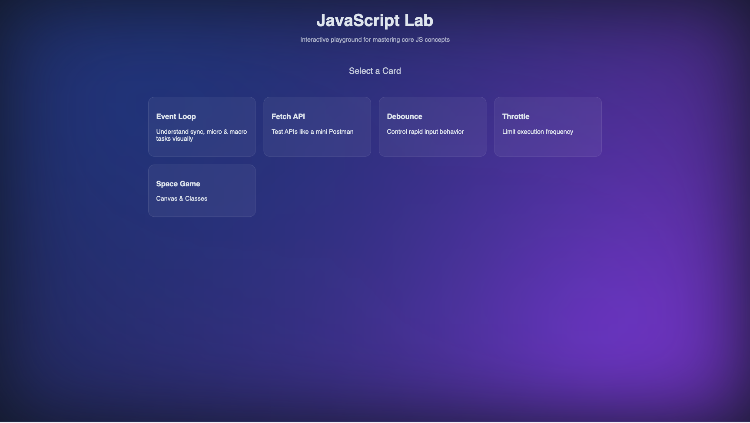The width and height of the screenshot is (750, 423).
Task: Click the JavaScript Lab page title
Action: (x=375, y=20)
